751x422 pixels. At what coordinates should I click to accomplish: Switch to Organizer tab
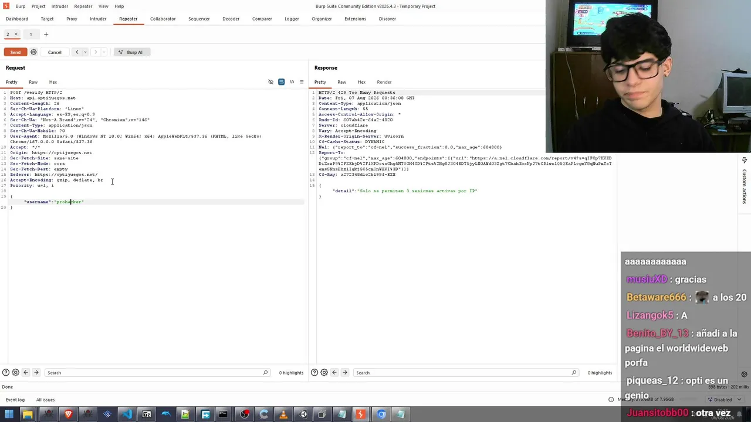pos(322,19)
